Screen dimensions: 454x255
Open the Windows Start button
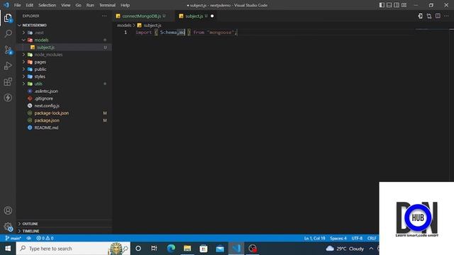pyautogui.click(x=8, y=249)
